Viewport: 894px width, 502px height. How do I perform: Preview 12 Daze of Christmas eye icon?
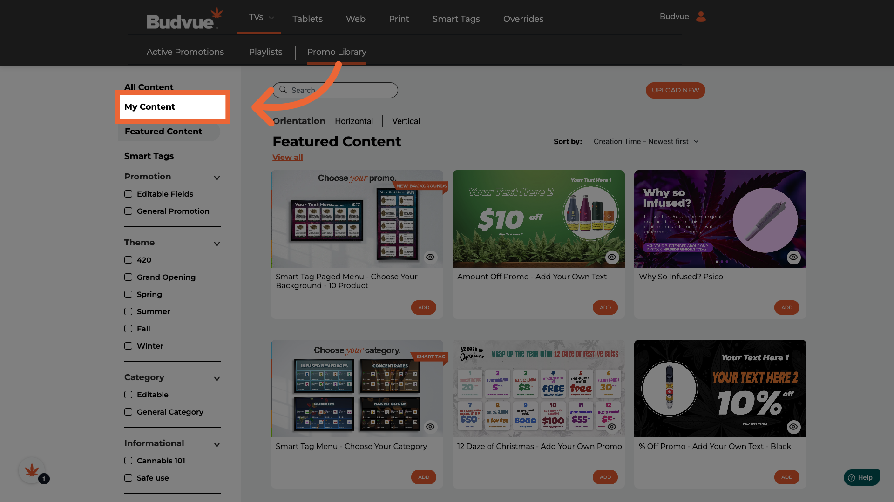(x=612, y=427)
